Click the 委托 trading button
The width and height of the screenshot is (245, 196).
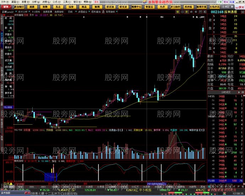[97, 2]
